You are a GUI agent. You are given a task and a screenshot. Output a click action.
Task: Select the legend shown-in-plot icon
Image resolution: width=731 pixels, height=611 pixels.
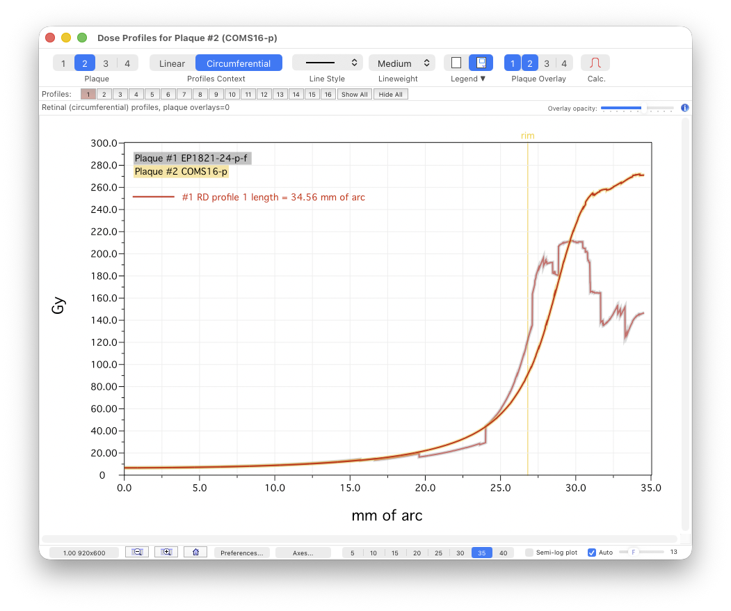[x=481, y=63]
